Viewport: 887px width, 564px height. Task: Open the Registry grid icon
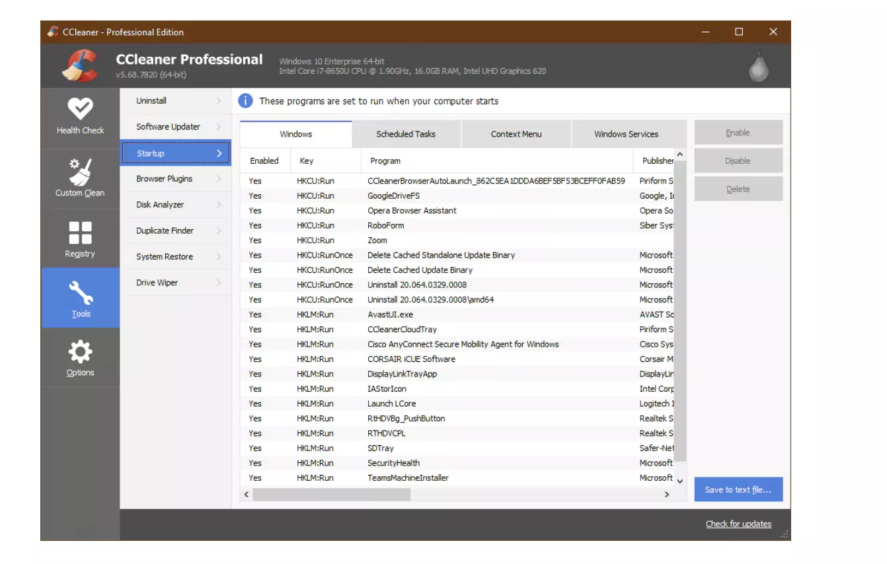pos(80,232)
